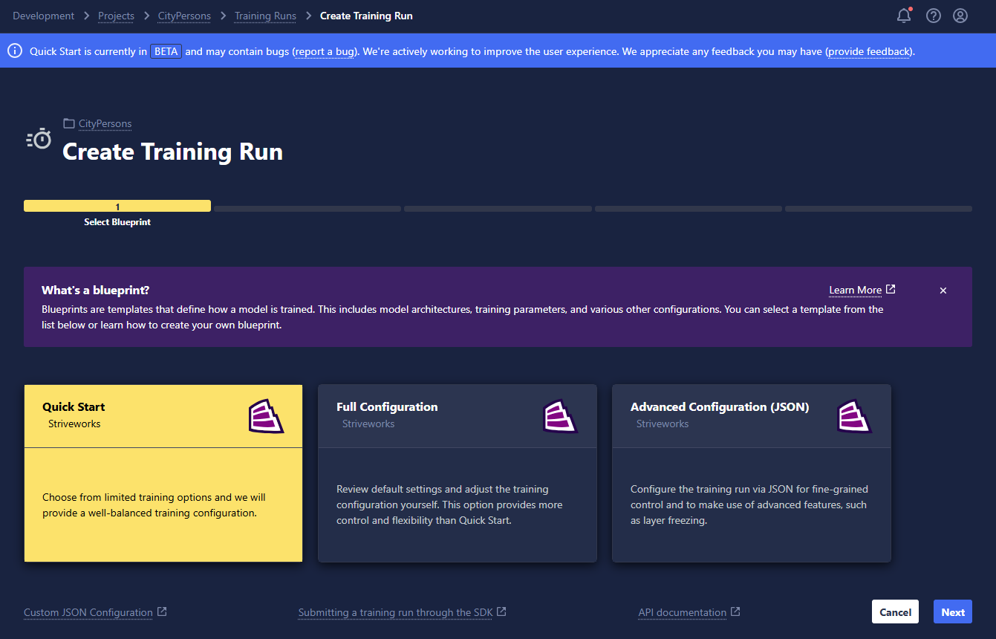Select the Full Configuration blueprint card

[x=458, y=473]
